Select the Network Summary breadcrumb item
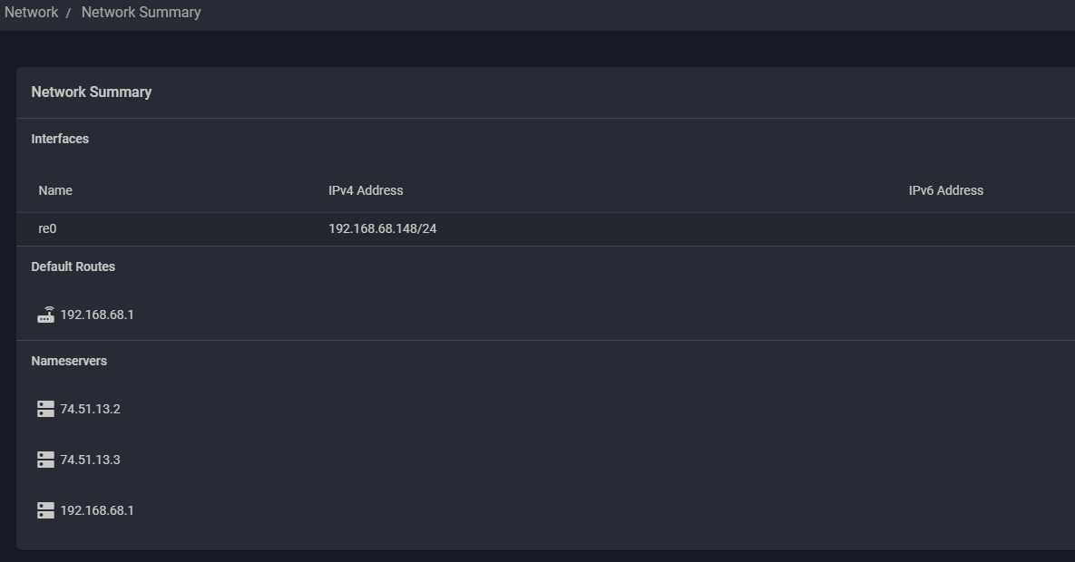 (141, 13)
